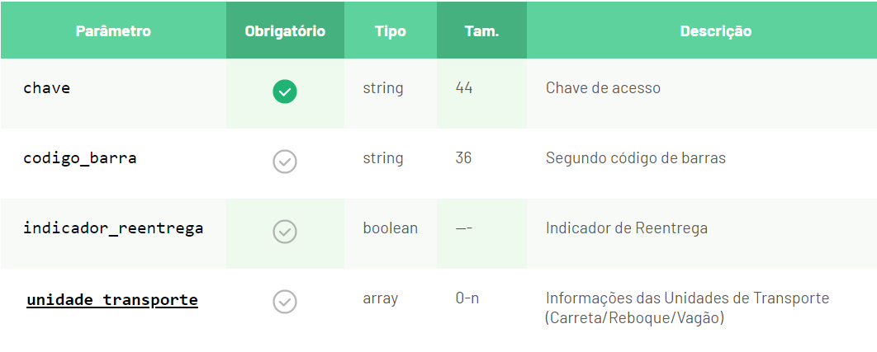Click the green required checkmark for chave
The width and height of the screenshot is (877, 352).
point(285,92)
